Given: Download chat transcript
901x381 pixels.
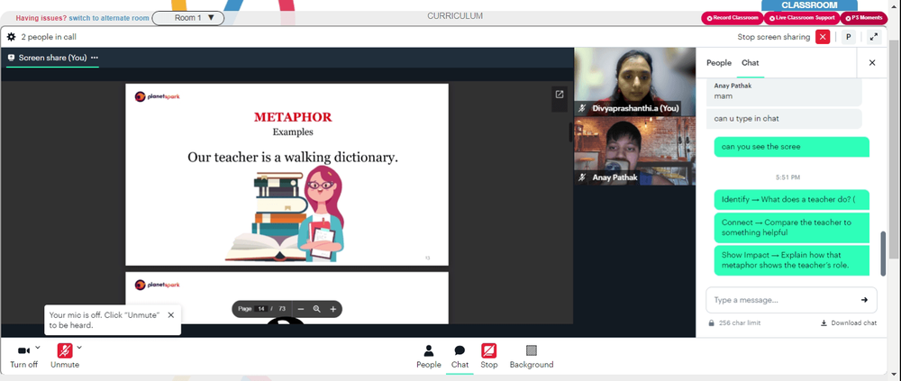Looking at the screenshot, I should (848, 323).
